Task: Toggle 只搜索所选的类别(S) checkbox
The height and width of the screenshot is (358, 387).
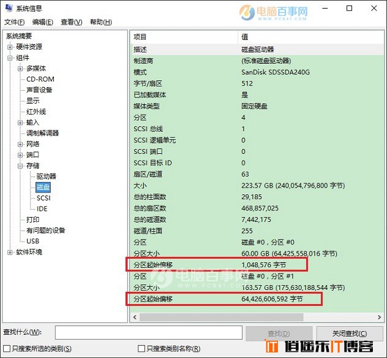Action: [x=7, y=349]
